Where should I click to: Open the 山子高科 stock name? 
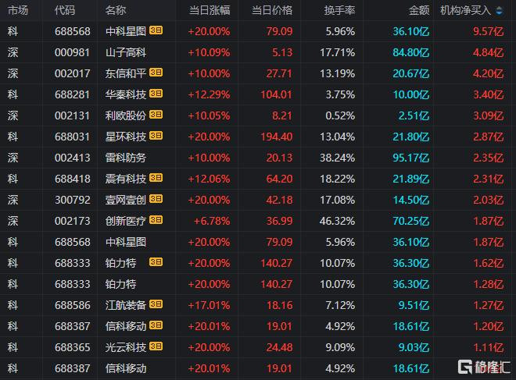pos(125,51)
